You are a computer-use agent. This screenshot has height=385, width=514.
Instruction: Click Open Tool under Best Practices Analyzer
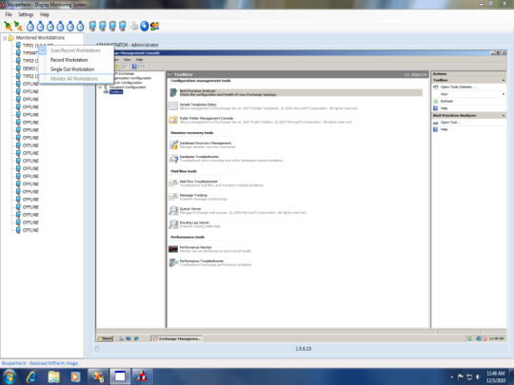450,123
